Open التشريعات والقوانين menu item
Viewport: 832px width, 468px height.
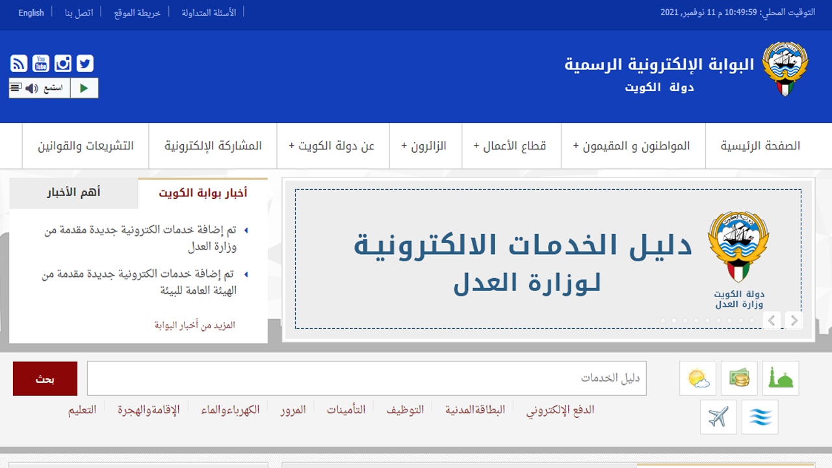point(86,146)
